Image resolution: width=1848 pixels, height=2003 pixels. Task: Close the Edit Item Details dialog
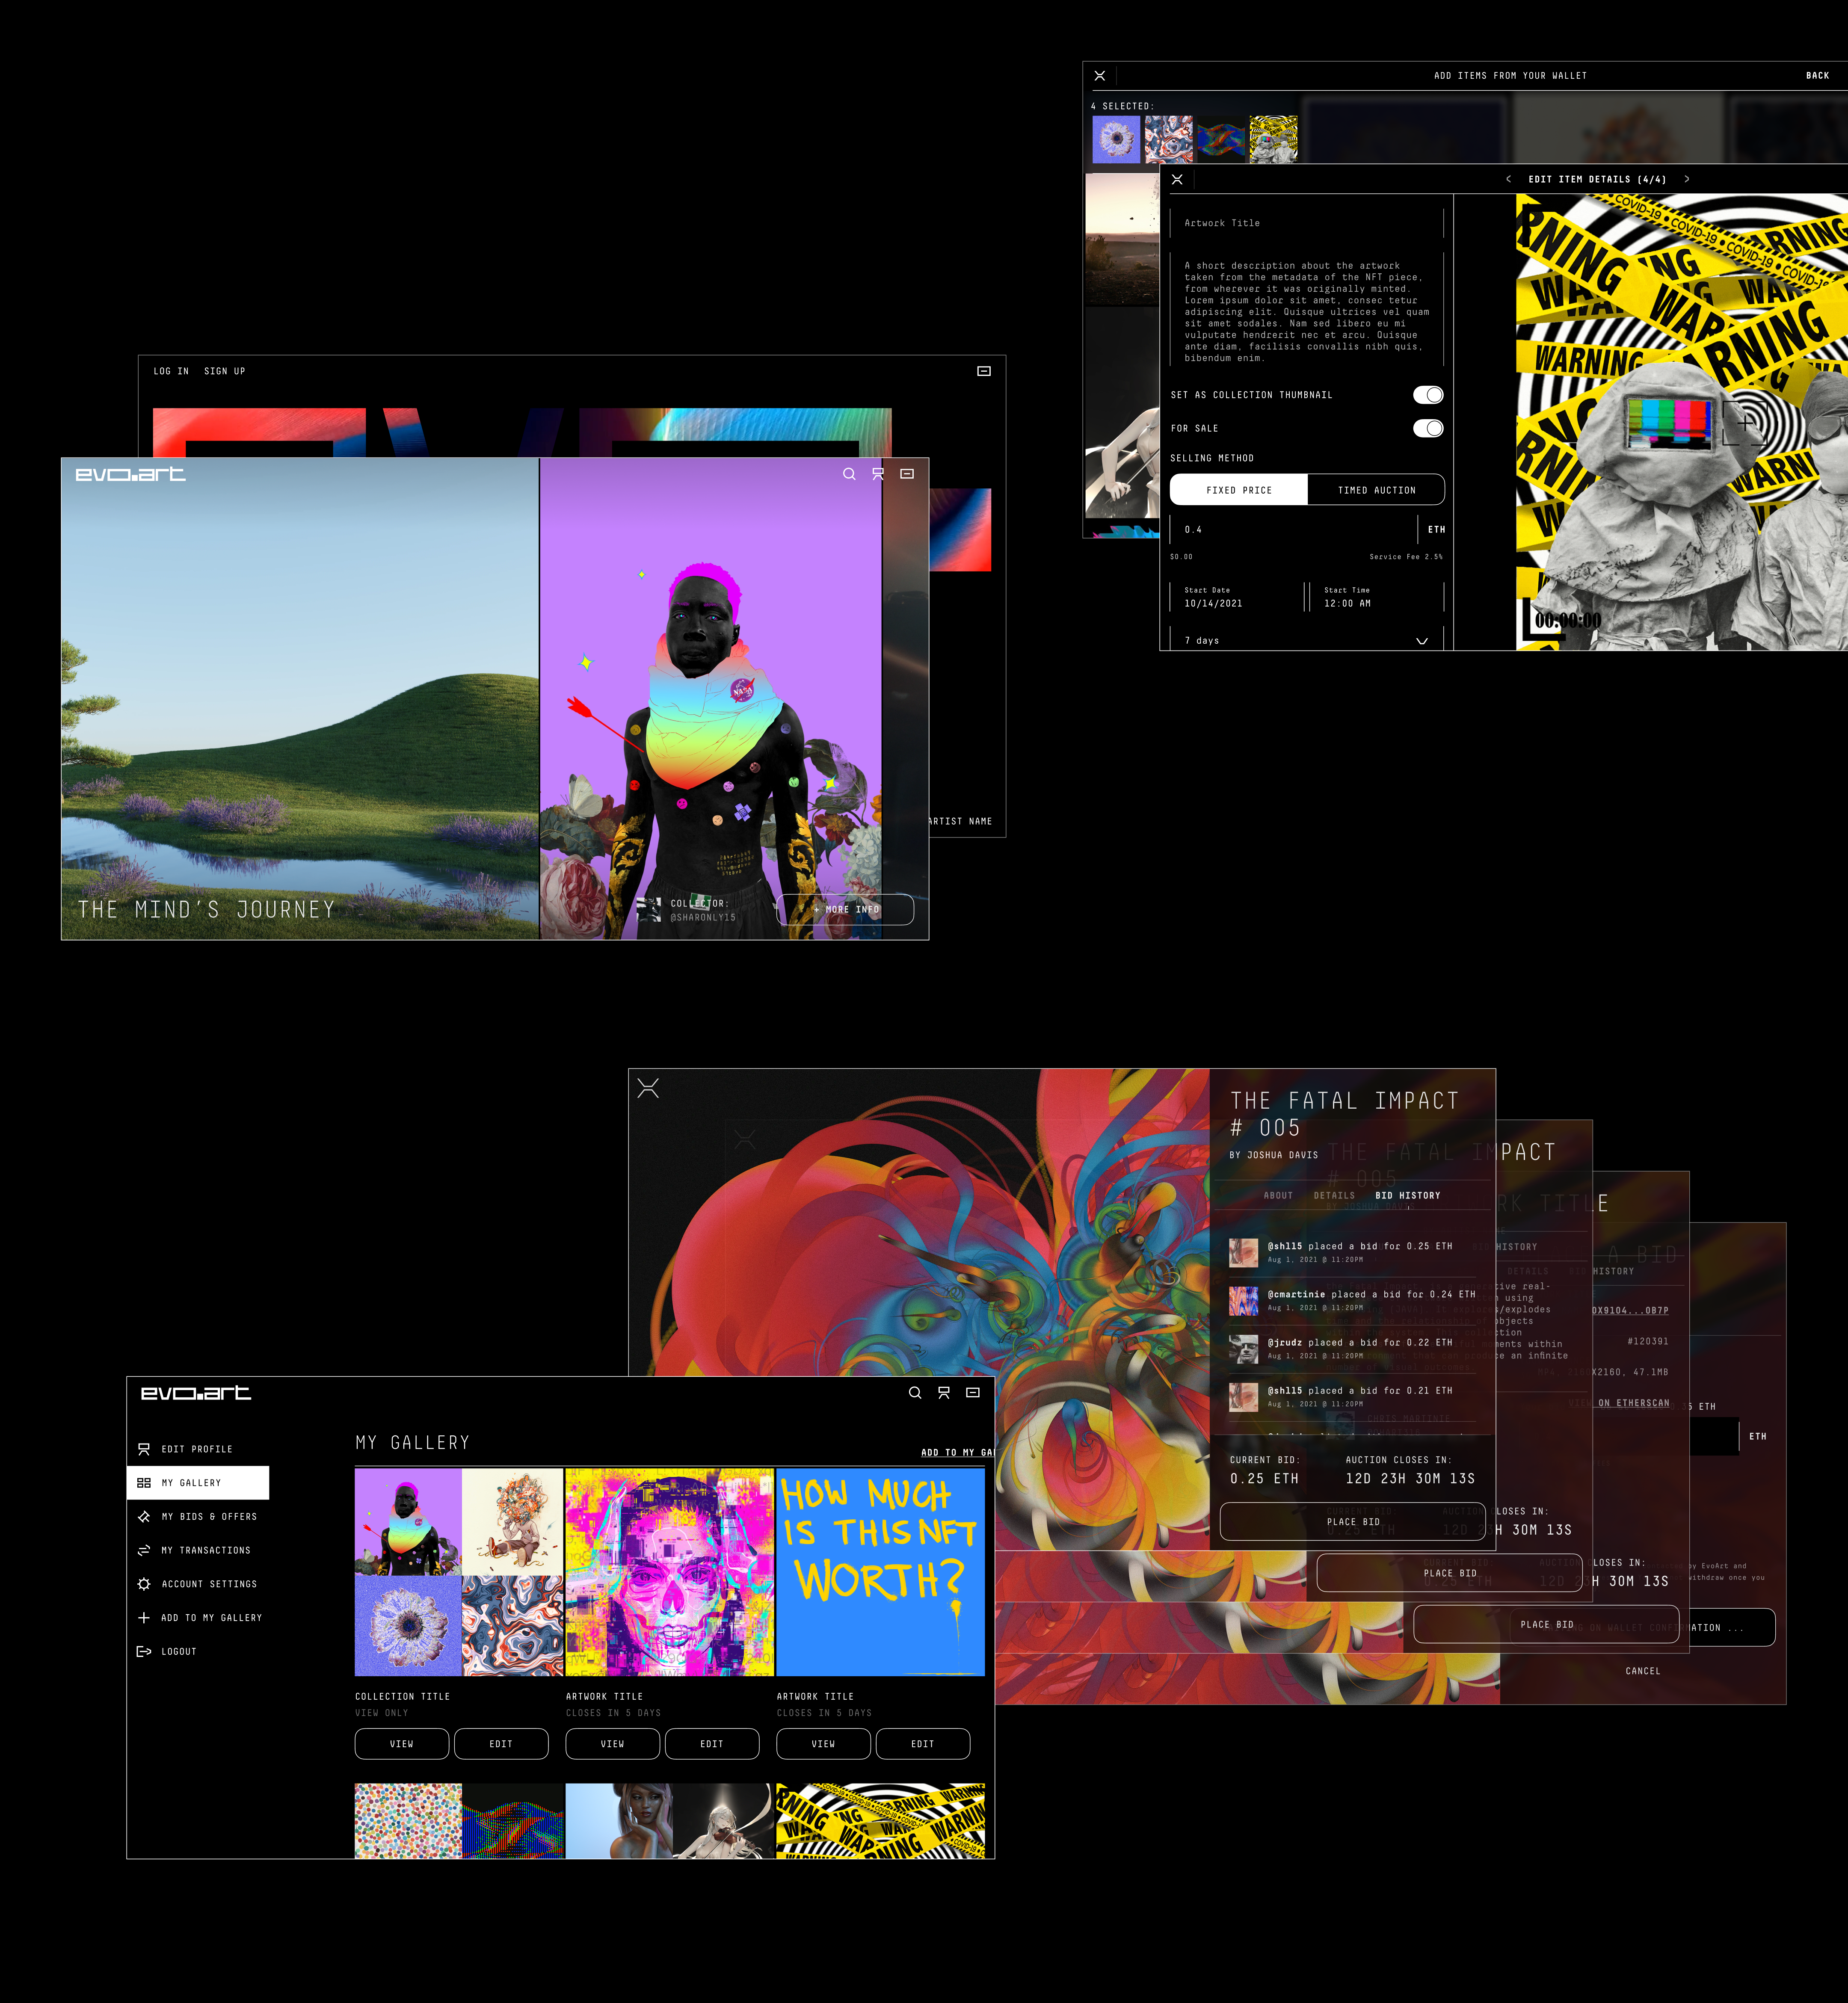pos(1177,180)
